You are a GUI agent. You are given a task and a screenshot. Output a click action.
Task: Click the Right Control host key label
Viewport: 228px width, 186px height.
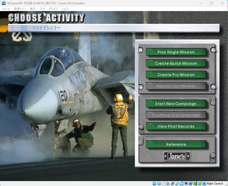pos(215,183)
